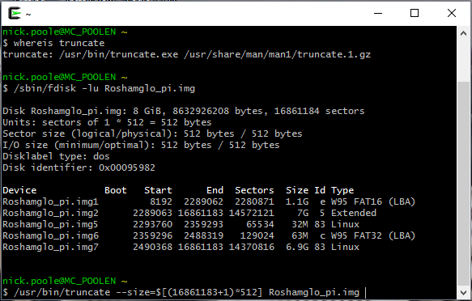Click the Roshamglo_pi.img2 device name
This screenshot has height=301, width=472.
[50, 213]
